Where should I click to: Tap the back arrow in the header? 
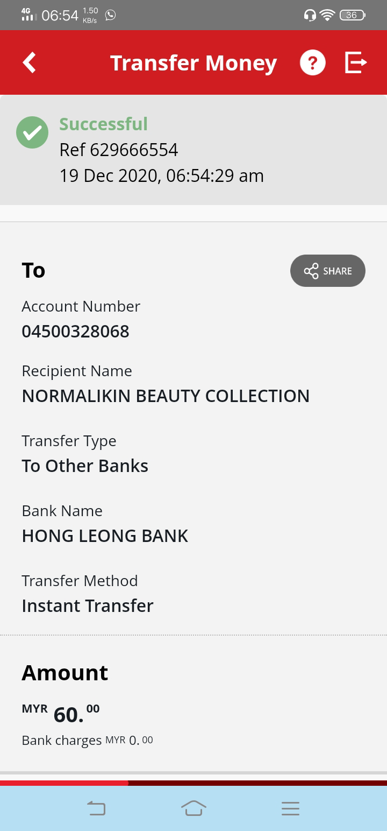click(x=29, y=62)
